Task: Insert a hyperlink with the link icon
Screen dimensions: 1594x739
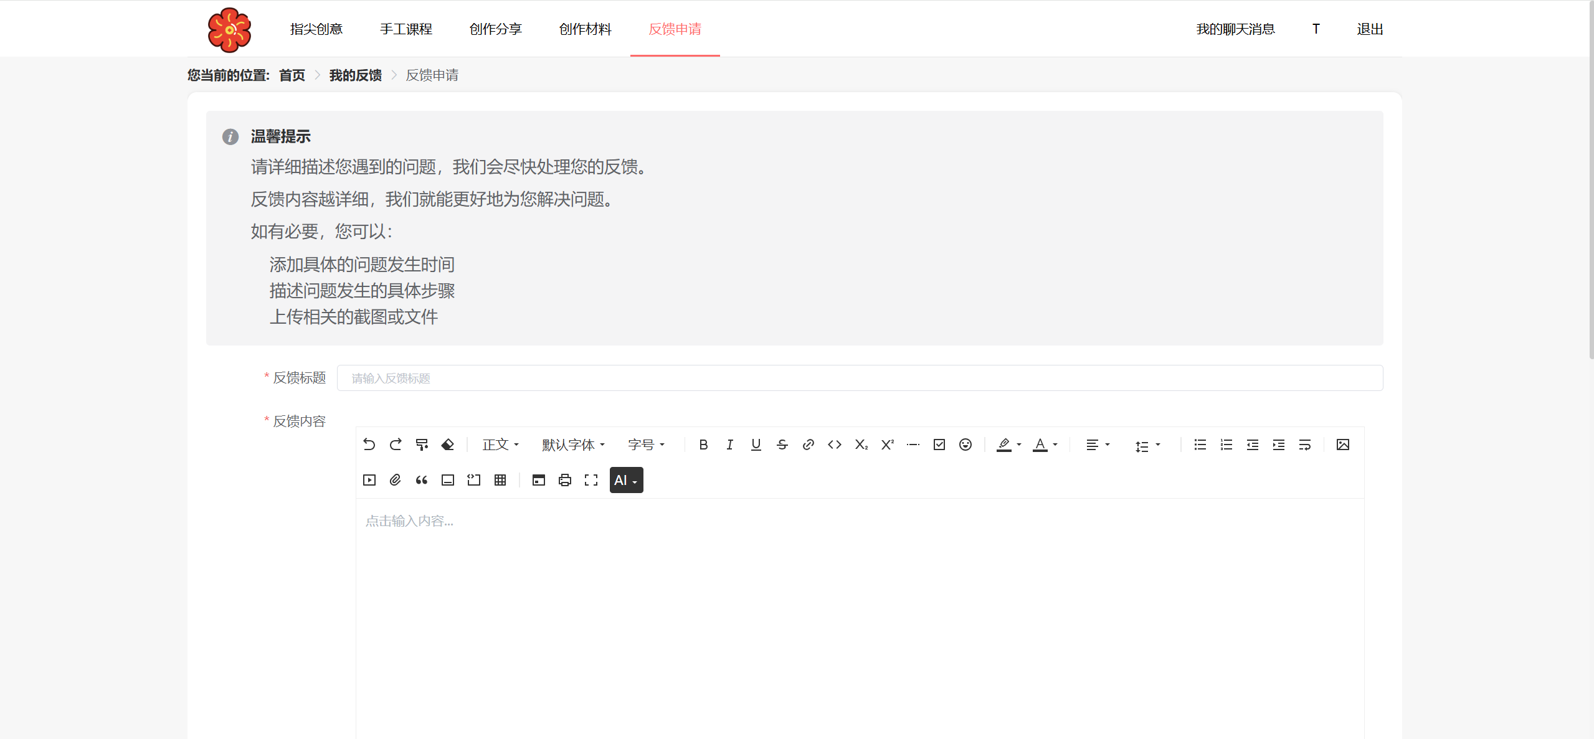Action: pos(809,445)
